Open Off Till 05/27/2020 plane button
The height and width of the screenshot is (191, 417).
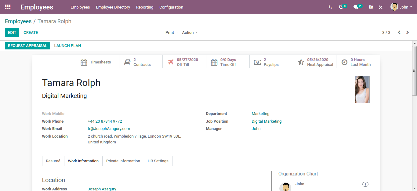(x=184, y=62)
